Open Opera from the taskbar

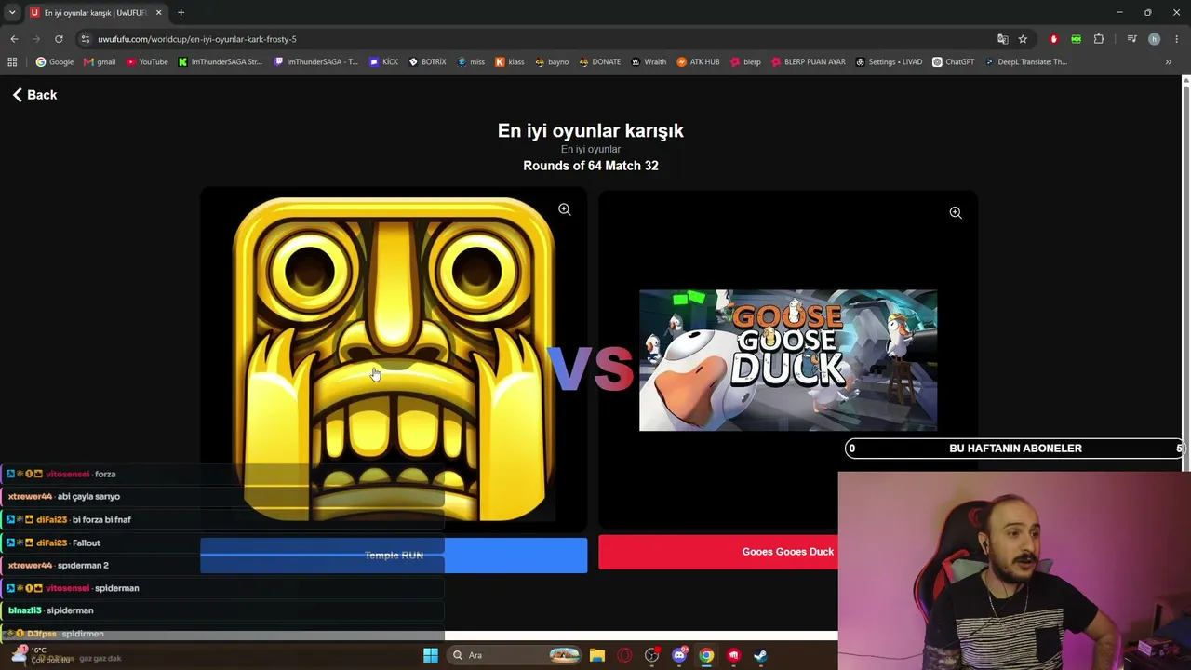(x=624, y=655)
